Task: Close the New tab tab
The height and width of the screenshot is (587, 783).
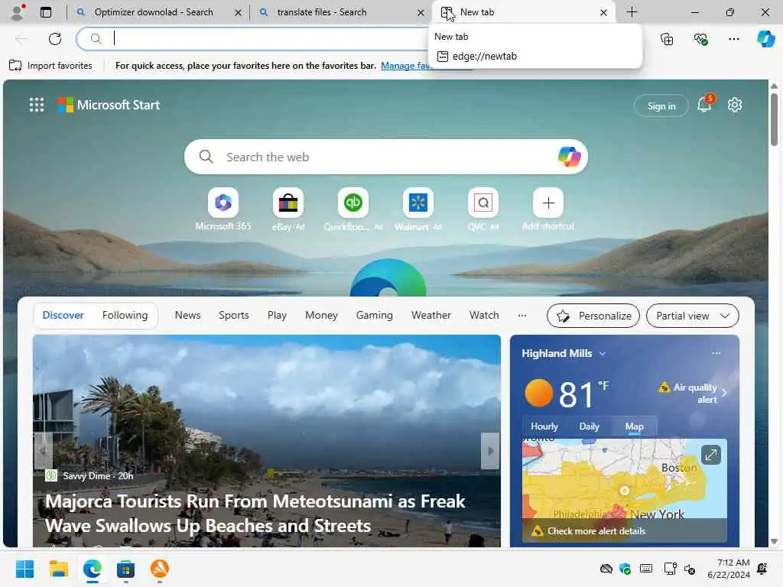Action: (x=603, y=12)
